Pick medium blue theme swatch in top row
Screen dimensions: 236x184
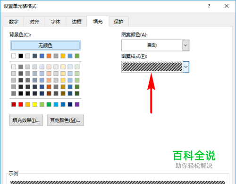point(42,56)
